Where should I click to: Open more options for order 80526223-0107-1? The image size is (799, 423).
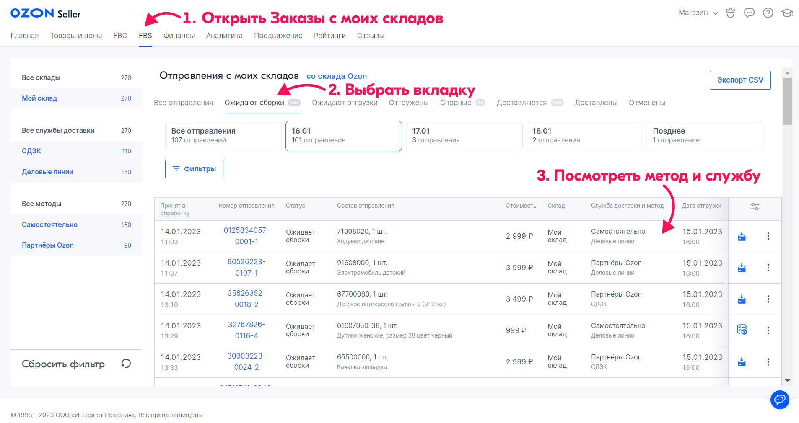click(768, 268)
